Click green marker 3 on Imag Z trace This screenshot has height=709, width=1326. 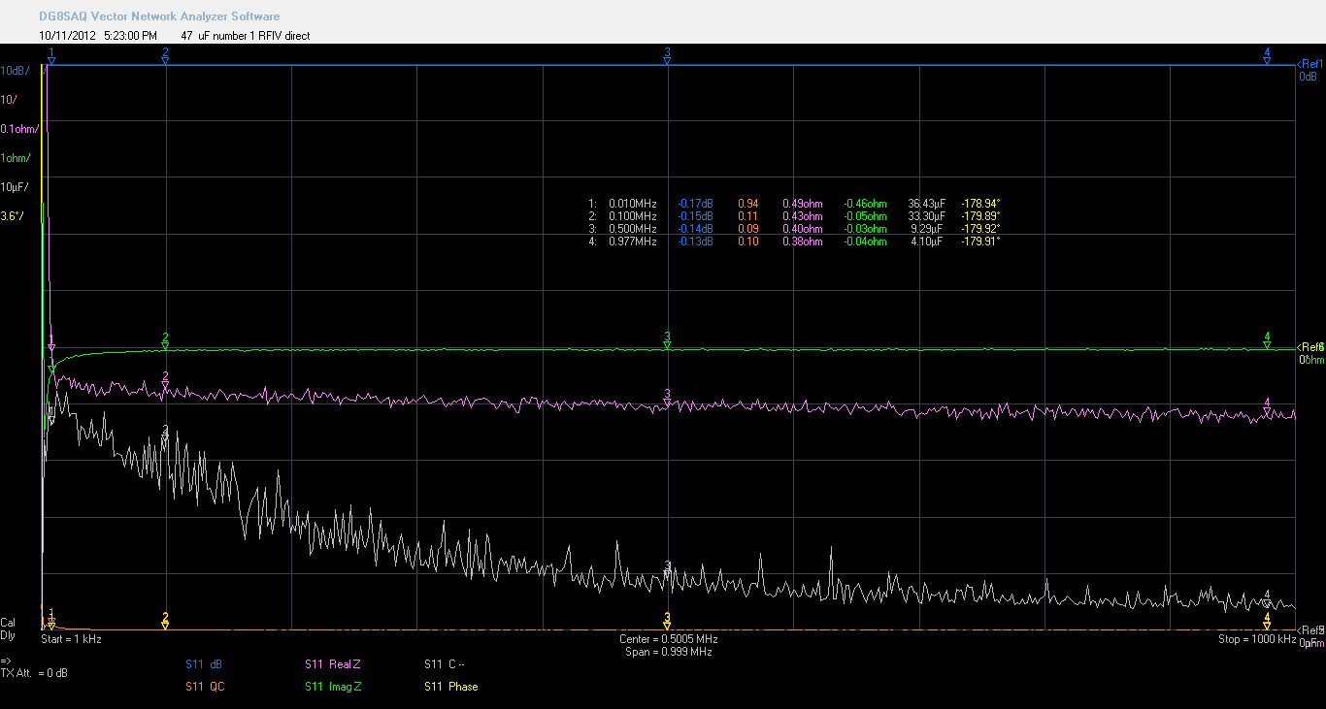(668, 340)
